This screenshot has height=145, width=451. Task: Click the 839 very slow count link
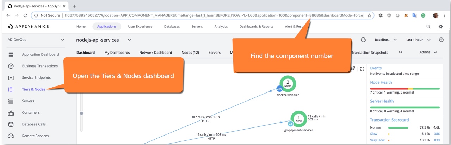(x=437, y=140)
